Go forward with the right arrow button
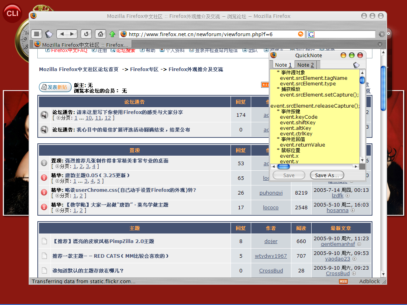This screenshot has height=305, width=407. tap(72, 34)
